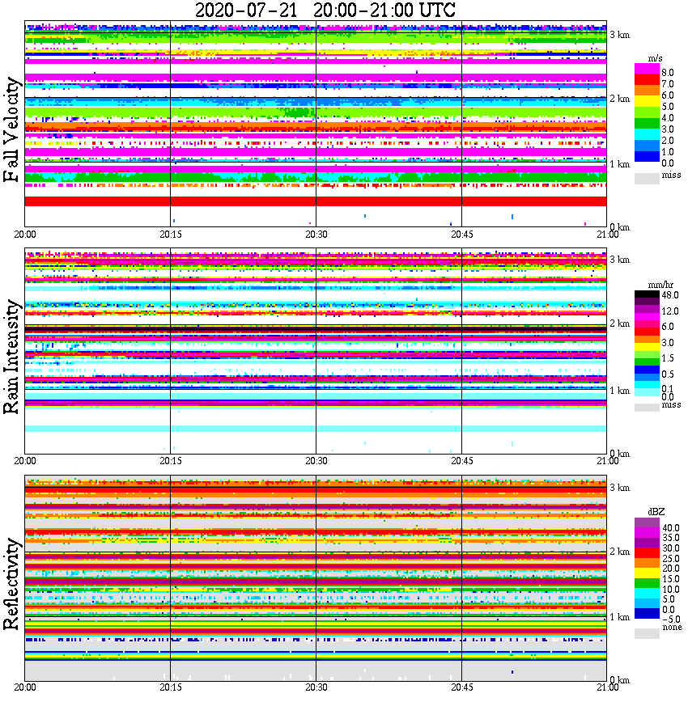Screen dimensions: 688x702
Task: Select the 20:00 tick under Rain Intensity plot
Action: (x=25, y=461)
